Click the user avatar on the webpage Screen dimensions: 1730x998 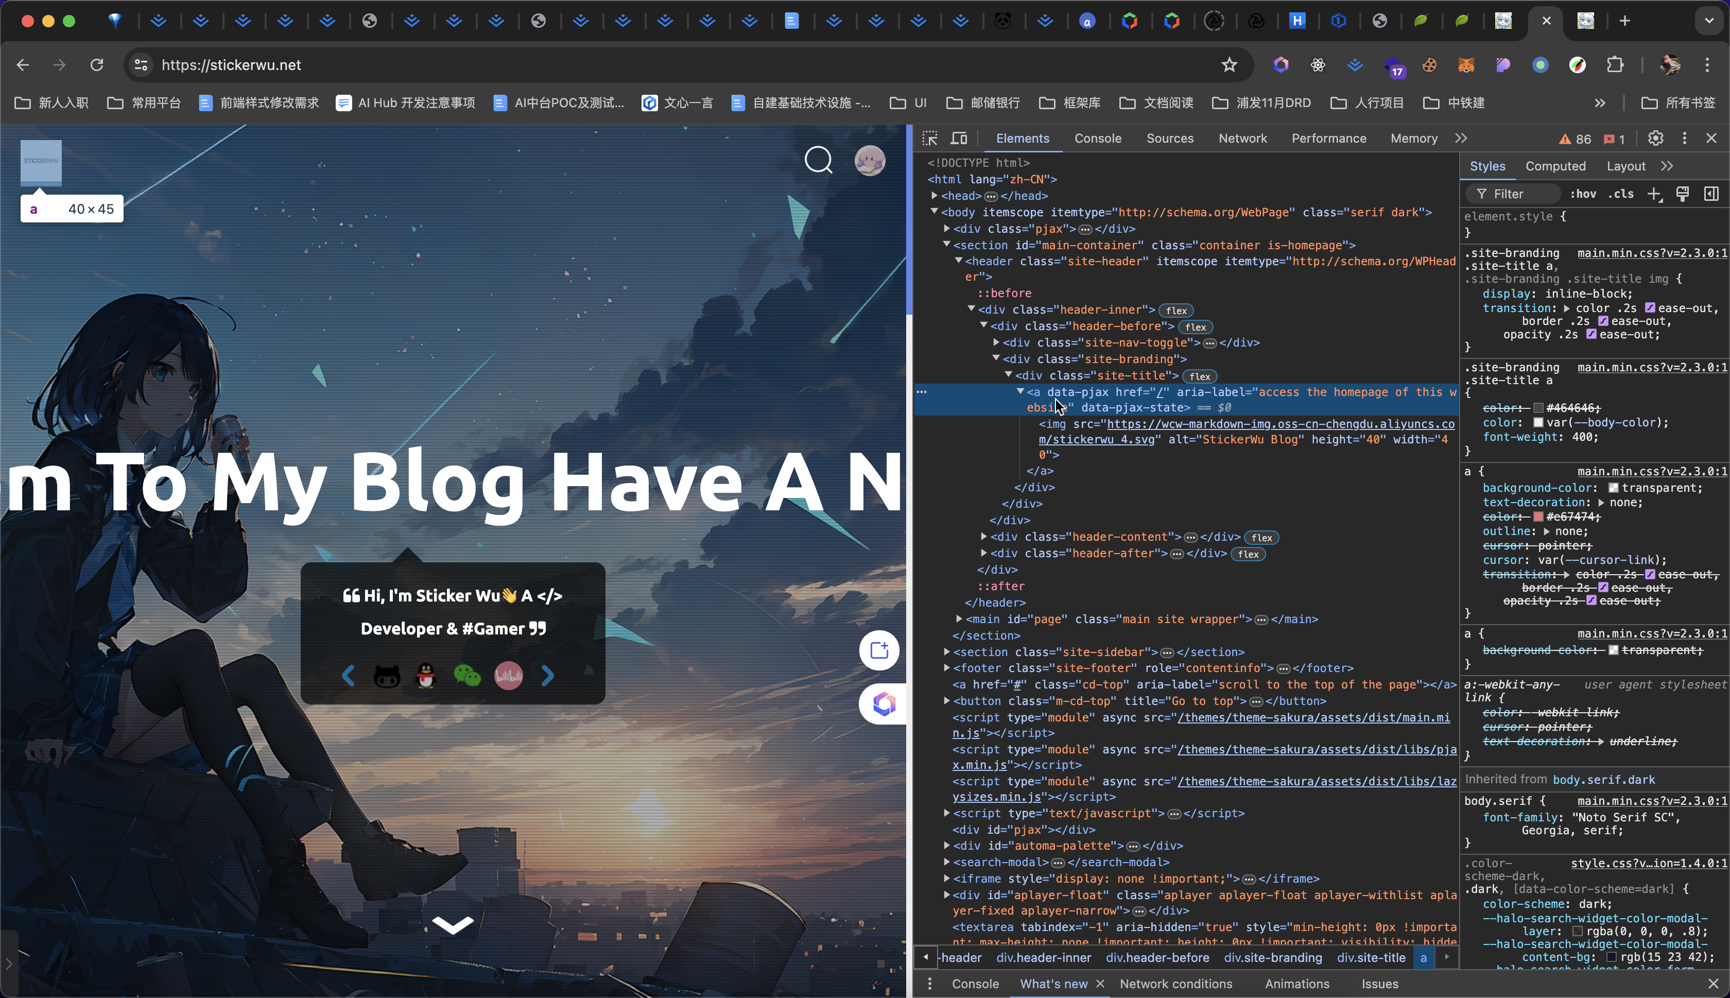tap(870, 160)
